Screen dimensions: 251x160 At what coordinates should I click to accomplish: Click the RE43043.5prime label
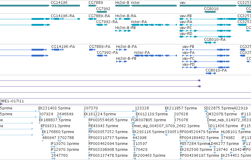pos(104,126)
